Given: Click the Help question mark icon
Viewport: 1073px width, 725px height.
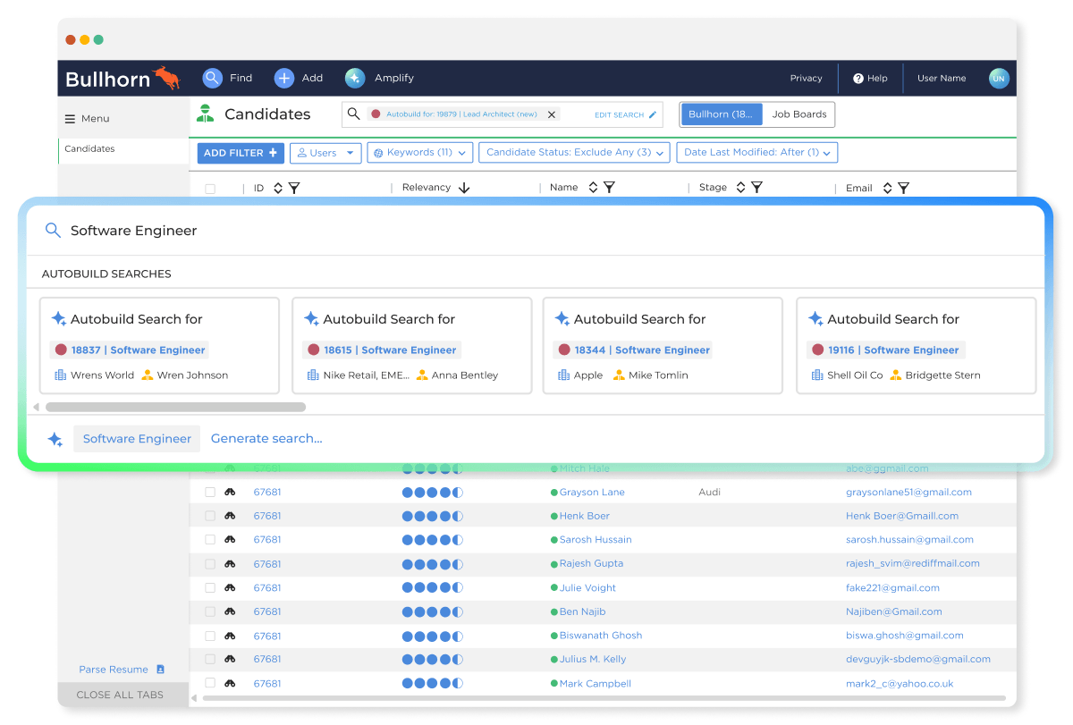Looking at the screenshot, I should [x=858, y=79].
